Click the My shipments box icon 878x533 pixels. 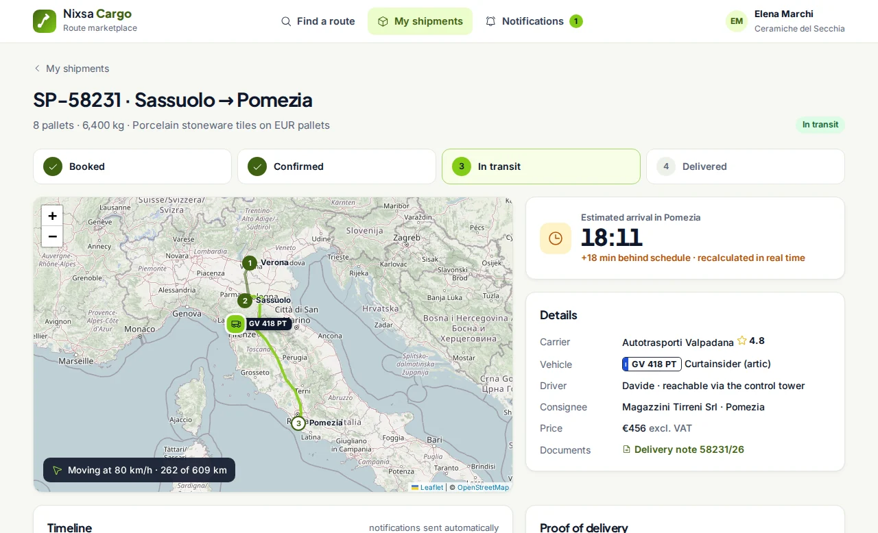(x=383, y=21)
